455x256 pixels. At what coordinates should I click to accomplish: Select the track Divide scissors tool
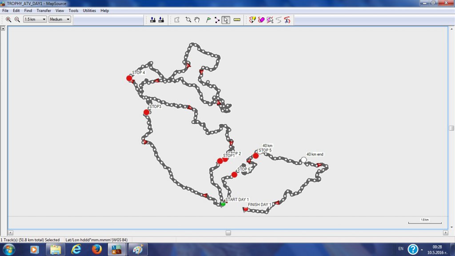pos(287,20)
